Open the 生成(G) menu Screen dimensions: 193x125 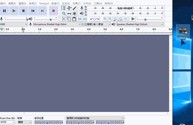pyautogui.click(x=66, y=3)
